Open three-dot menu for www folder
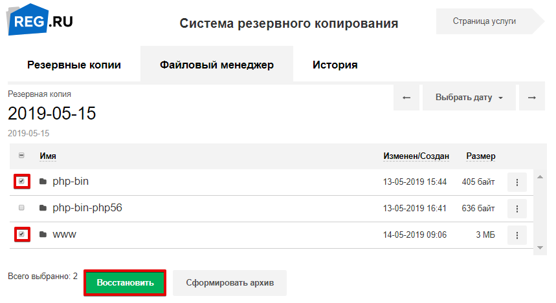This screenshot has height=303, width=556. [x=517, y=235]
